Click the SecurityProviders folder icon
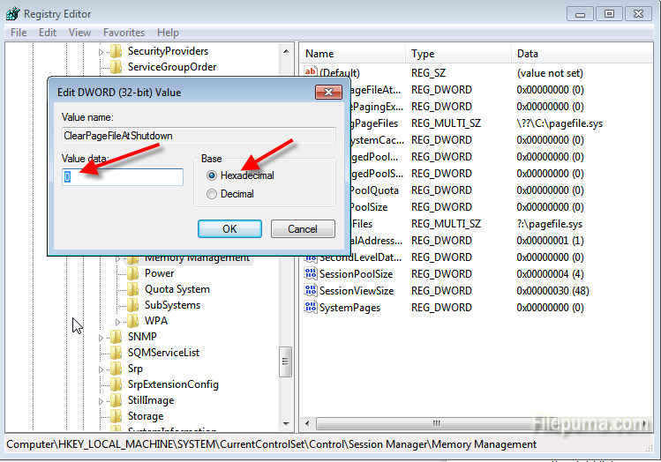This screenshot has height=462, width=661. [x=116, y=51]
